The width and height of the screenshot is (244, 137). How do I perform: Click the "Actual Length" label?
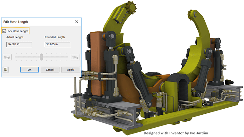14,37
